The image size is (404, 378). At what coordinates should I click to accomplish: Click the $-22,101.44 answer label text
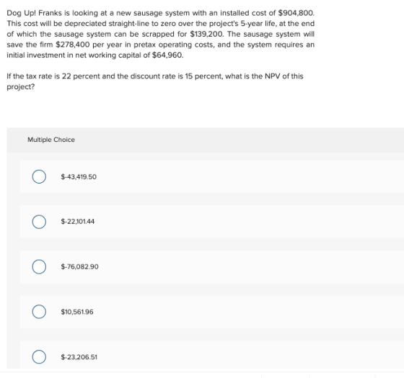(x=78, y=222)
